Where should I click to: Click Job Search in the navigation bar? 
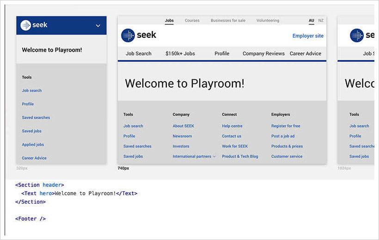pos(138,54)
